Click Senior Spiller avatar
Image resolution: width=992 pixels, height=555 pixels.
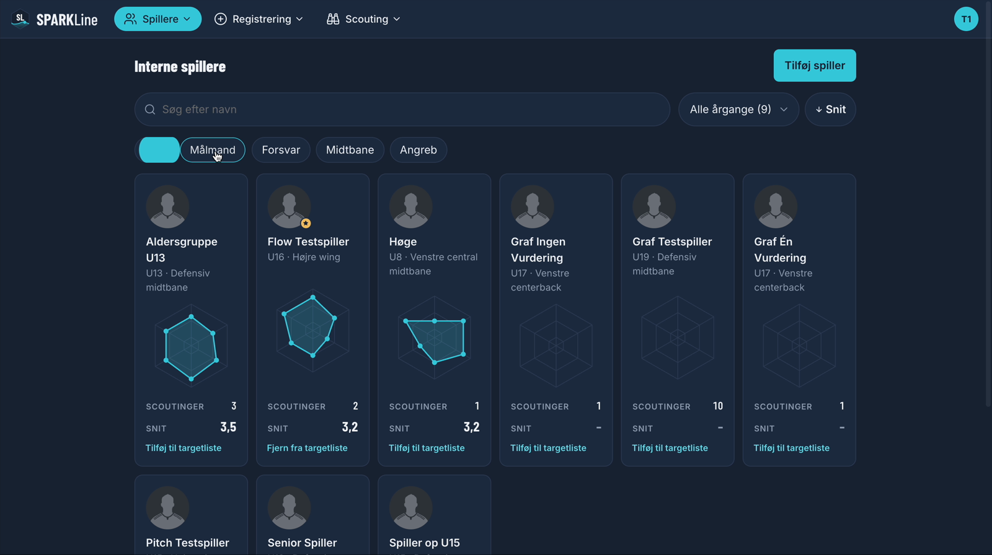289,508
